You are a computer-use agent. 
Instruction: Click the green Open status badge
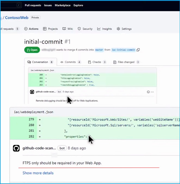(32, 50)
